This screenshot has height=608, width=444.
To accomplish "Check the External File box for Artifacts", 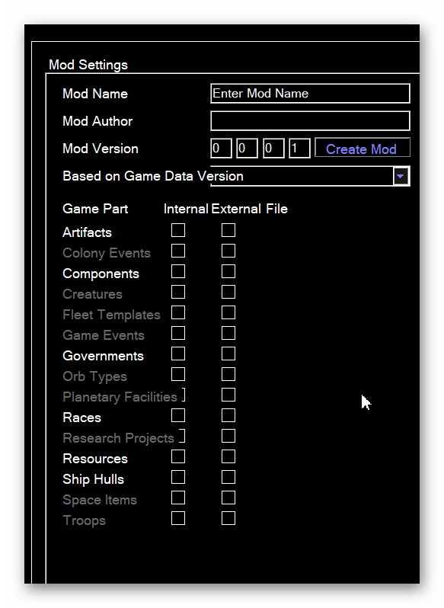I will (x=228, y=230).
